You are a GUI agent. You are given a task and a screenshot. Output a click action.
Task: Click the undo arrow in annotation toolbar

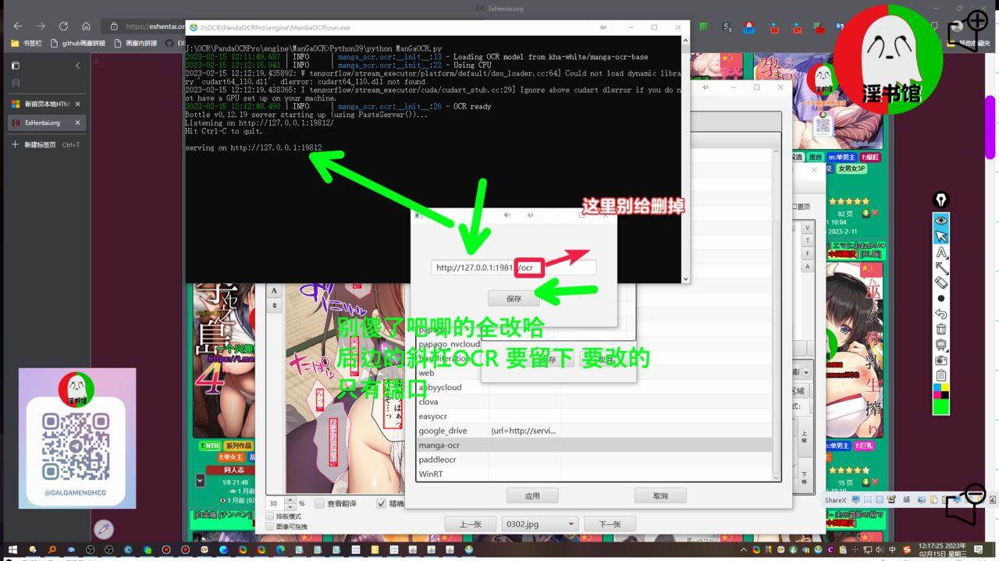point(941,314)
